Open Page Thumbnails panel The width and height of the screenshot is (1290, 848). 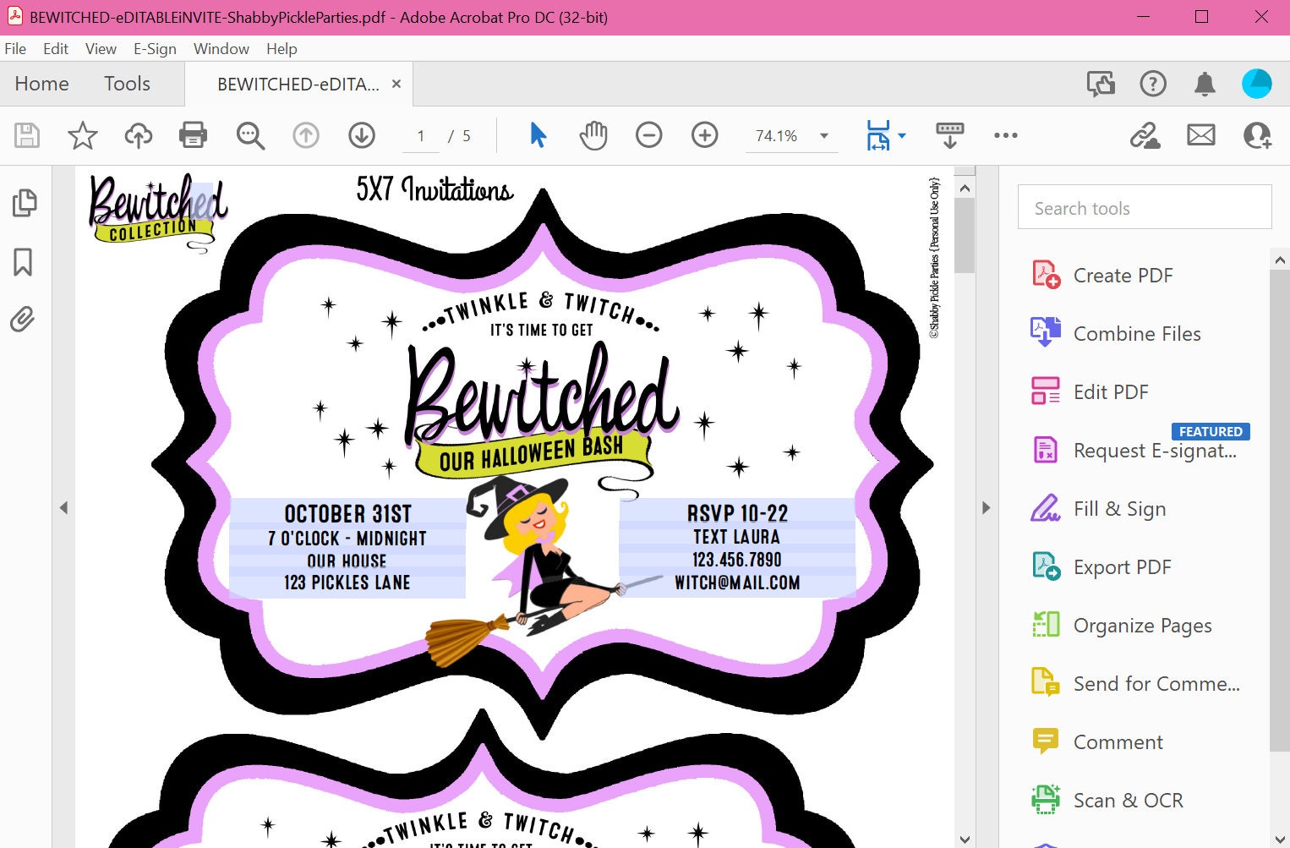pyautogui.click(x=25, y=203)
